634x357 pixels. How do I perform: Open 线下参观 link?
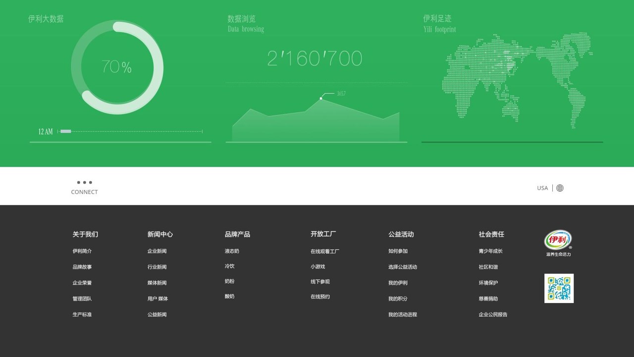(x=320, y=282)
